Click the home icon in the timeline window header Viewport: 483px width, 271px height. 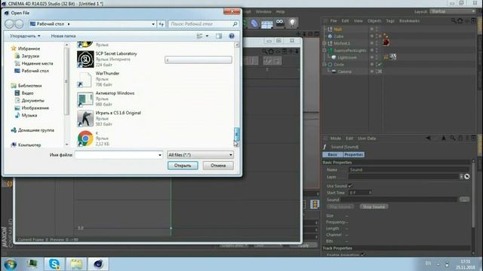tap(271, 51)
